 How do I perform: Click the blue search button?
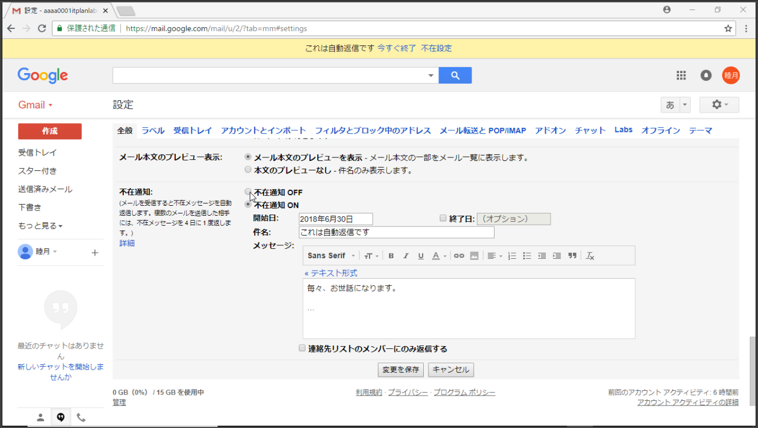(x=455, y=75)
